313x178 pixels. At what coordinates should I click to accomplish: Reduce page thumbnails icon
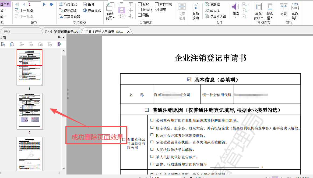tap(12, 44)
